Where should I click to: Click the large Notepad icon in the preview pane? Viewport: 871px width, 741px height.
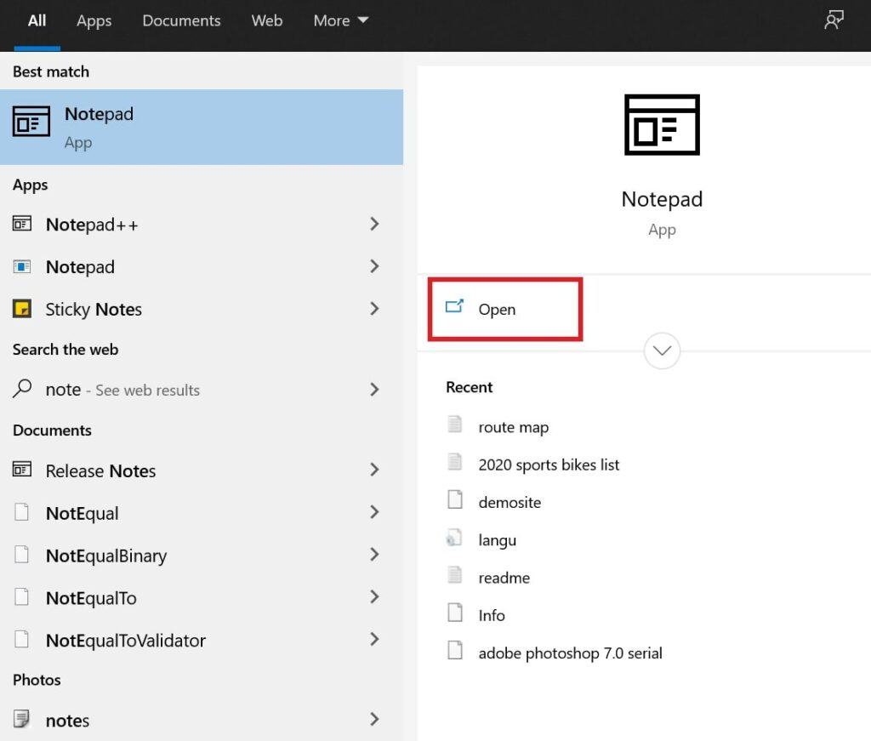(x=662, y=124)
